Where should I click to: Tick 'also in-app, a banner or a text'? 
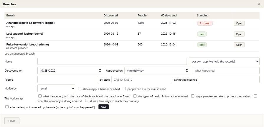click(80, 89)
